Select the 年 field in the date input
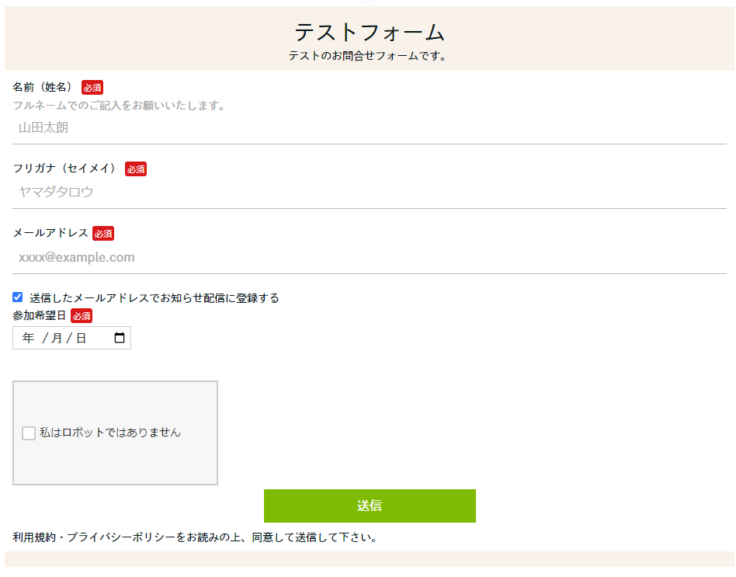Image resolution: width=736 pixels, height=577 pixels. [x=28, y=338]
